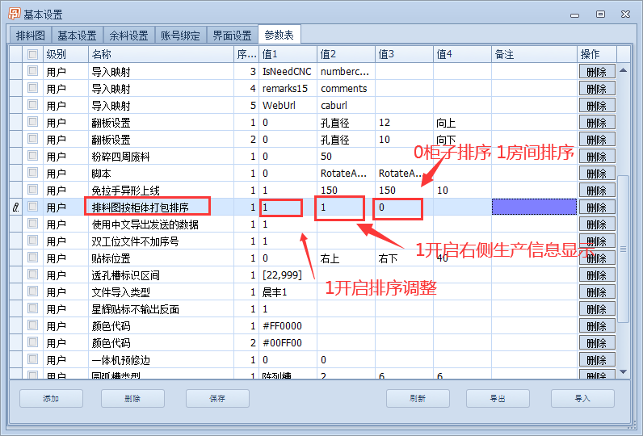
Task: Select the 星辉贴标不输出反面 name cell
Action: 162,309
